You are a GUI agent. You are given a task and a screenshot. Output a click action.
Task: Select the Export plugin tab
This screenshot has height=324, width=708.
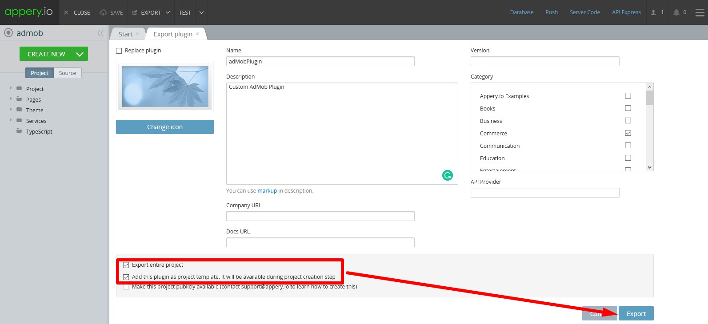[173, 34]
